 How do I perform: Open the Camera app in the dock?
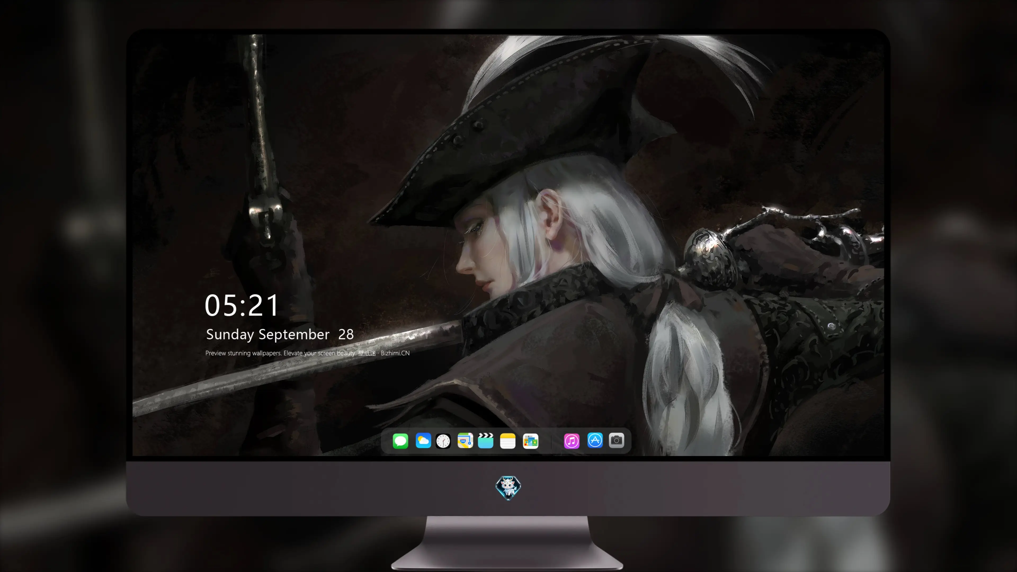[616, 440]
